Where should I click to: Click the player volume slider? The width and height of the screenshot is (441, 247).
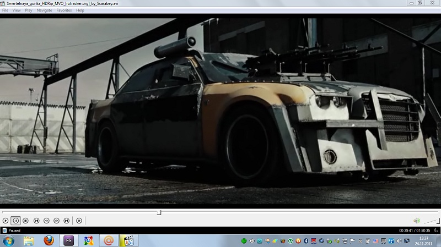point(432,221)
